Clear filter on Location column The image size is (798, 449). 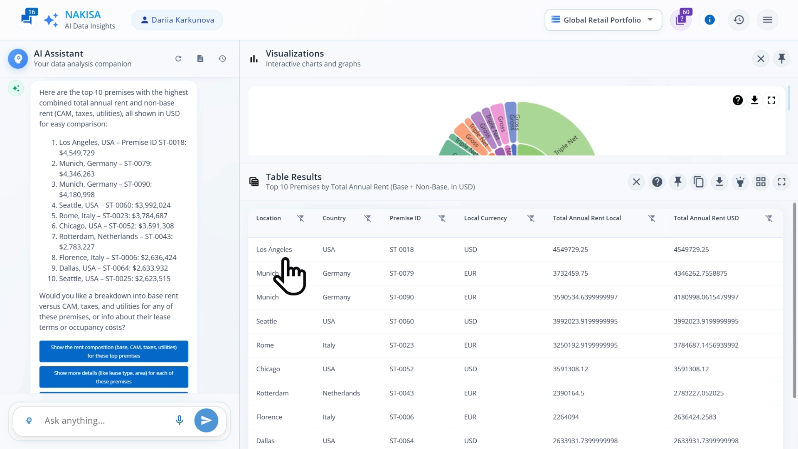click(300, 218)
